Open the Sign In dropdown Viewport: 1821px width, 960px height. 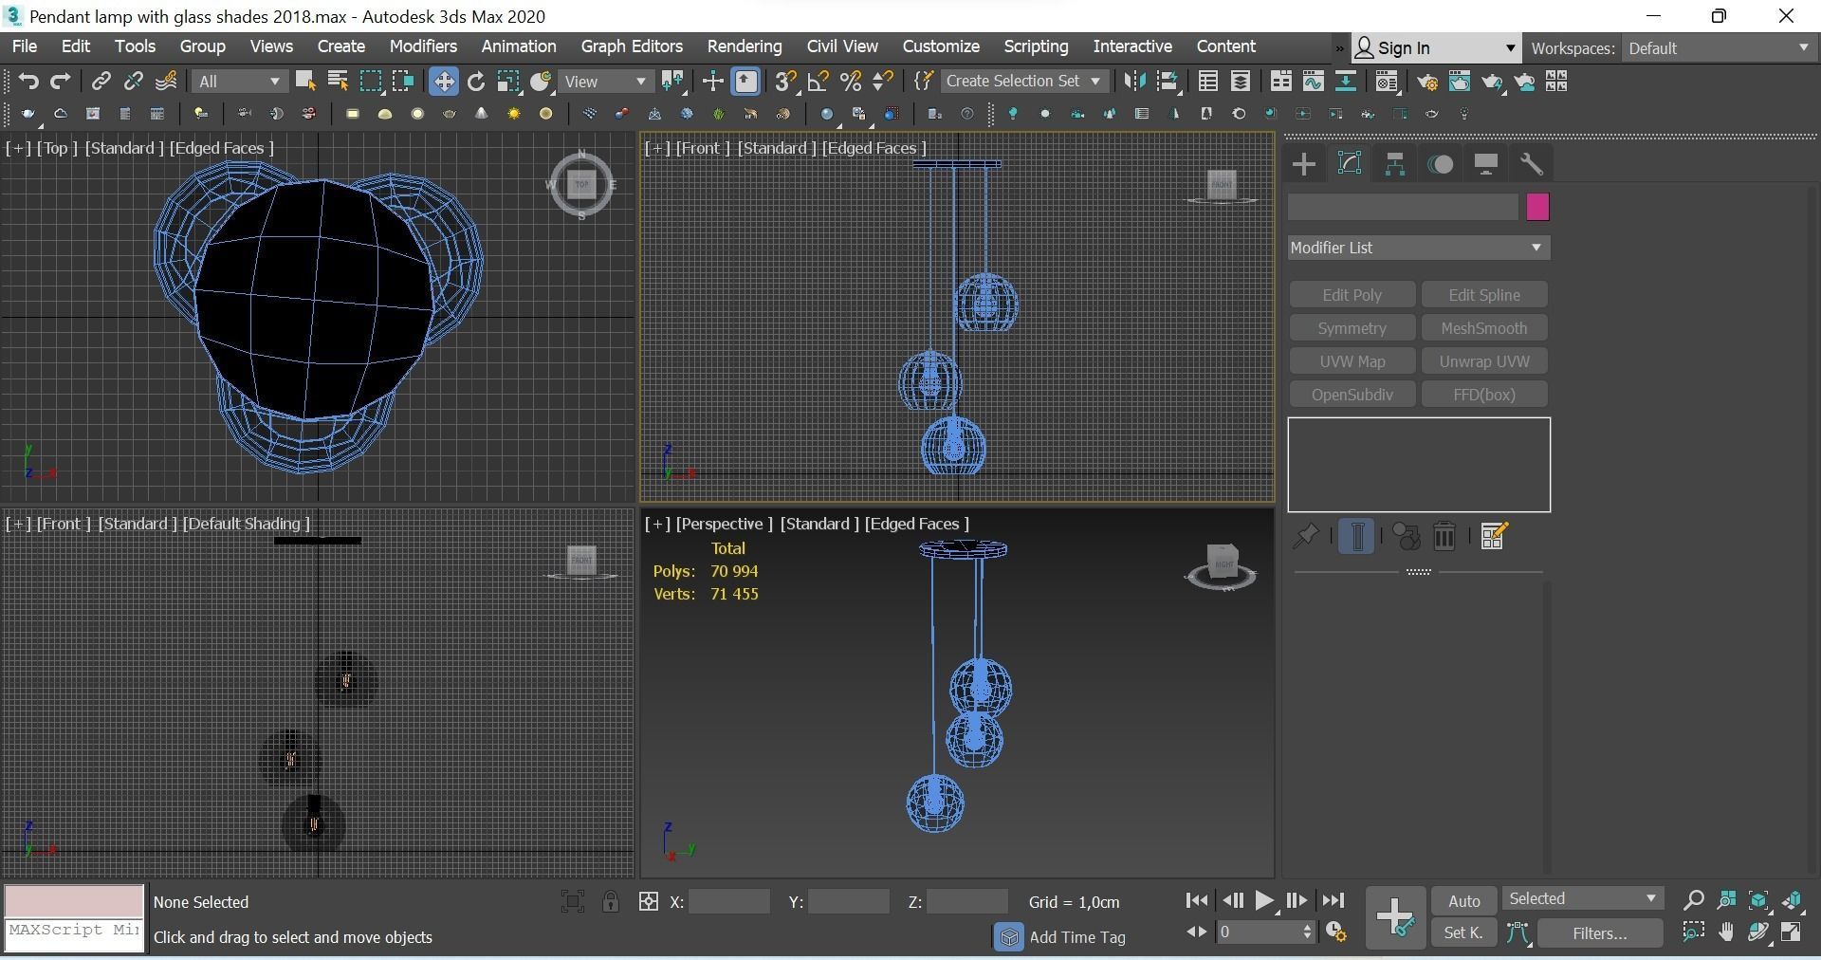click(x=1436, y=48)
